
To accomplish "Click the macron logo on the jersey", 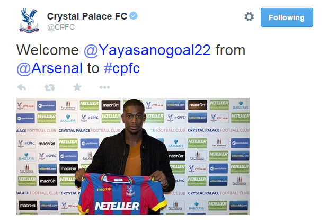I will pyautogui.click(x=104, y=189).
